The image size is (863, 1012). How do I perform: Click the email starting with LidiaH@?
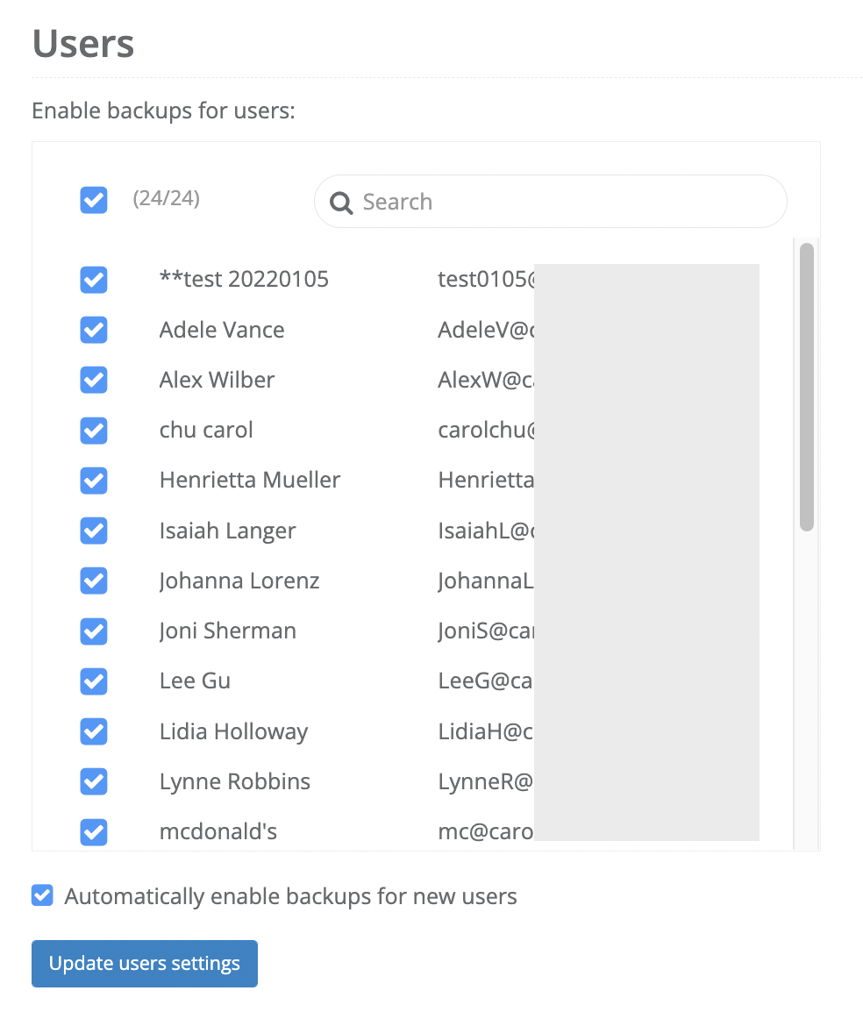485,731
